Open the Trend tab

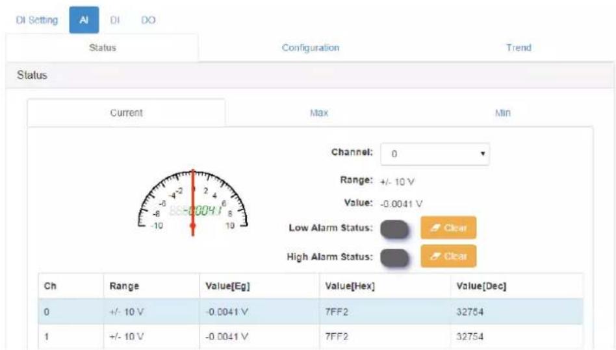coord(519,48)
